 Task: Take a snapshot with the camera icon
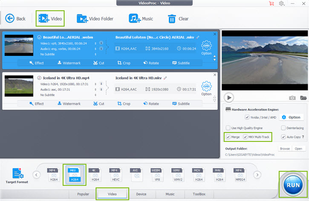[292, 98]
